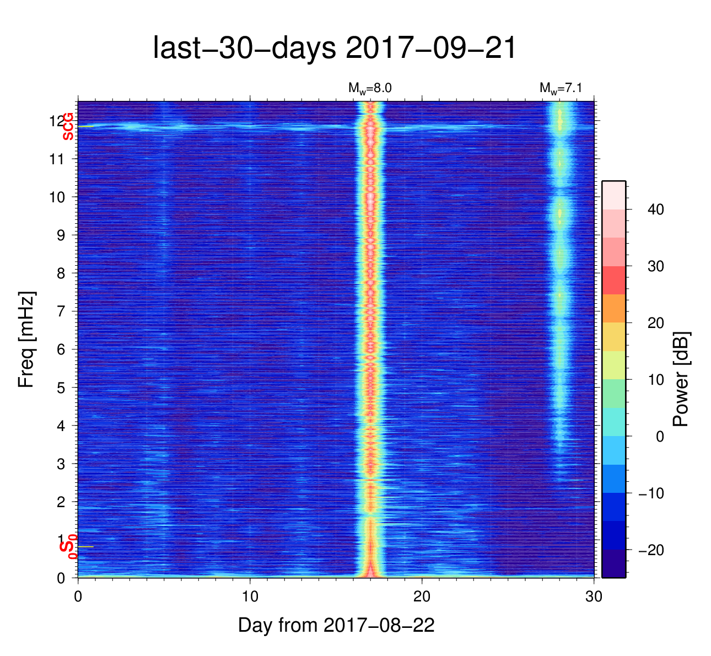Viewport: 711px width, 656px height.
Task: Click the Day from 2017-08-22 axis label
Action: click(336, 625)
